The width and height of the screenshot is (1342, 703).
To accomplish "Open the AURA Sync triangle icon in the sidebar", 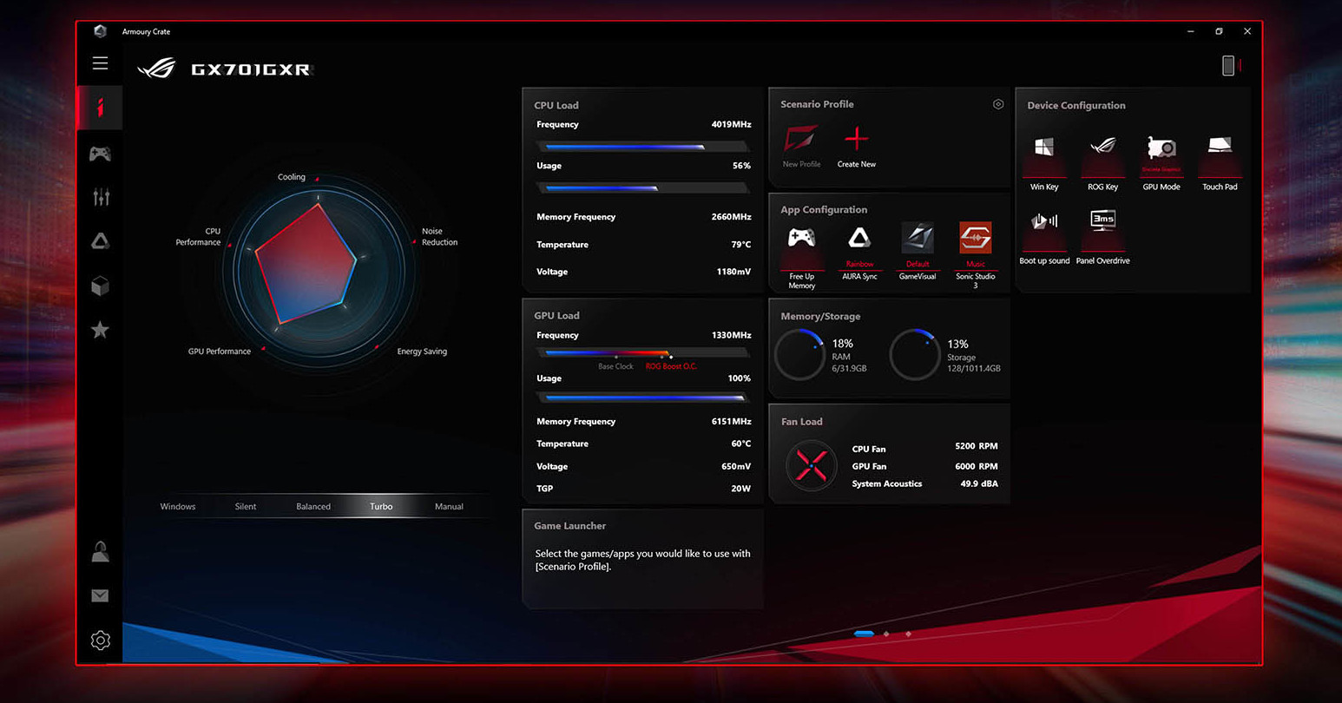I will click(101, 241).
